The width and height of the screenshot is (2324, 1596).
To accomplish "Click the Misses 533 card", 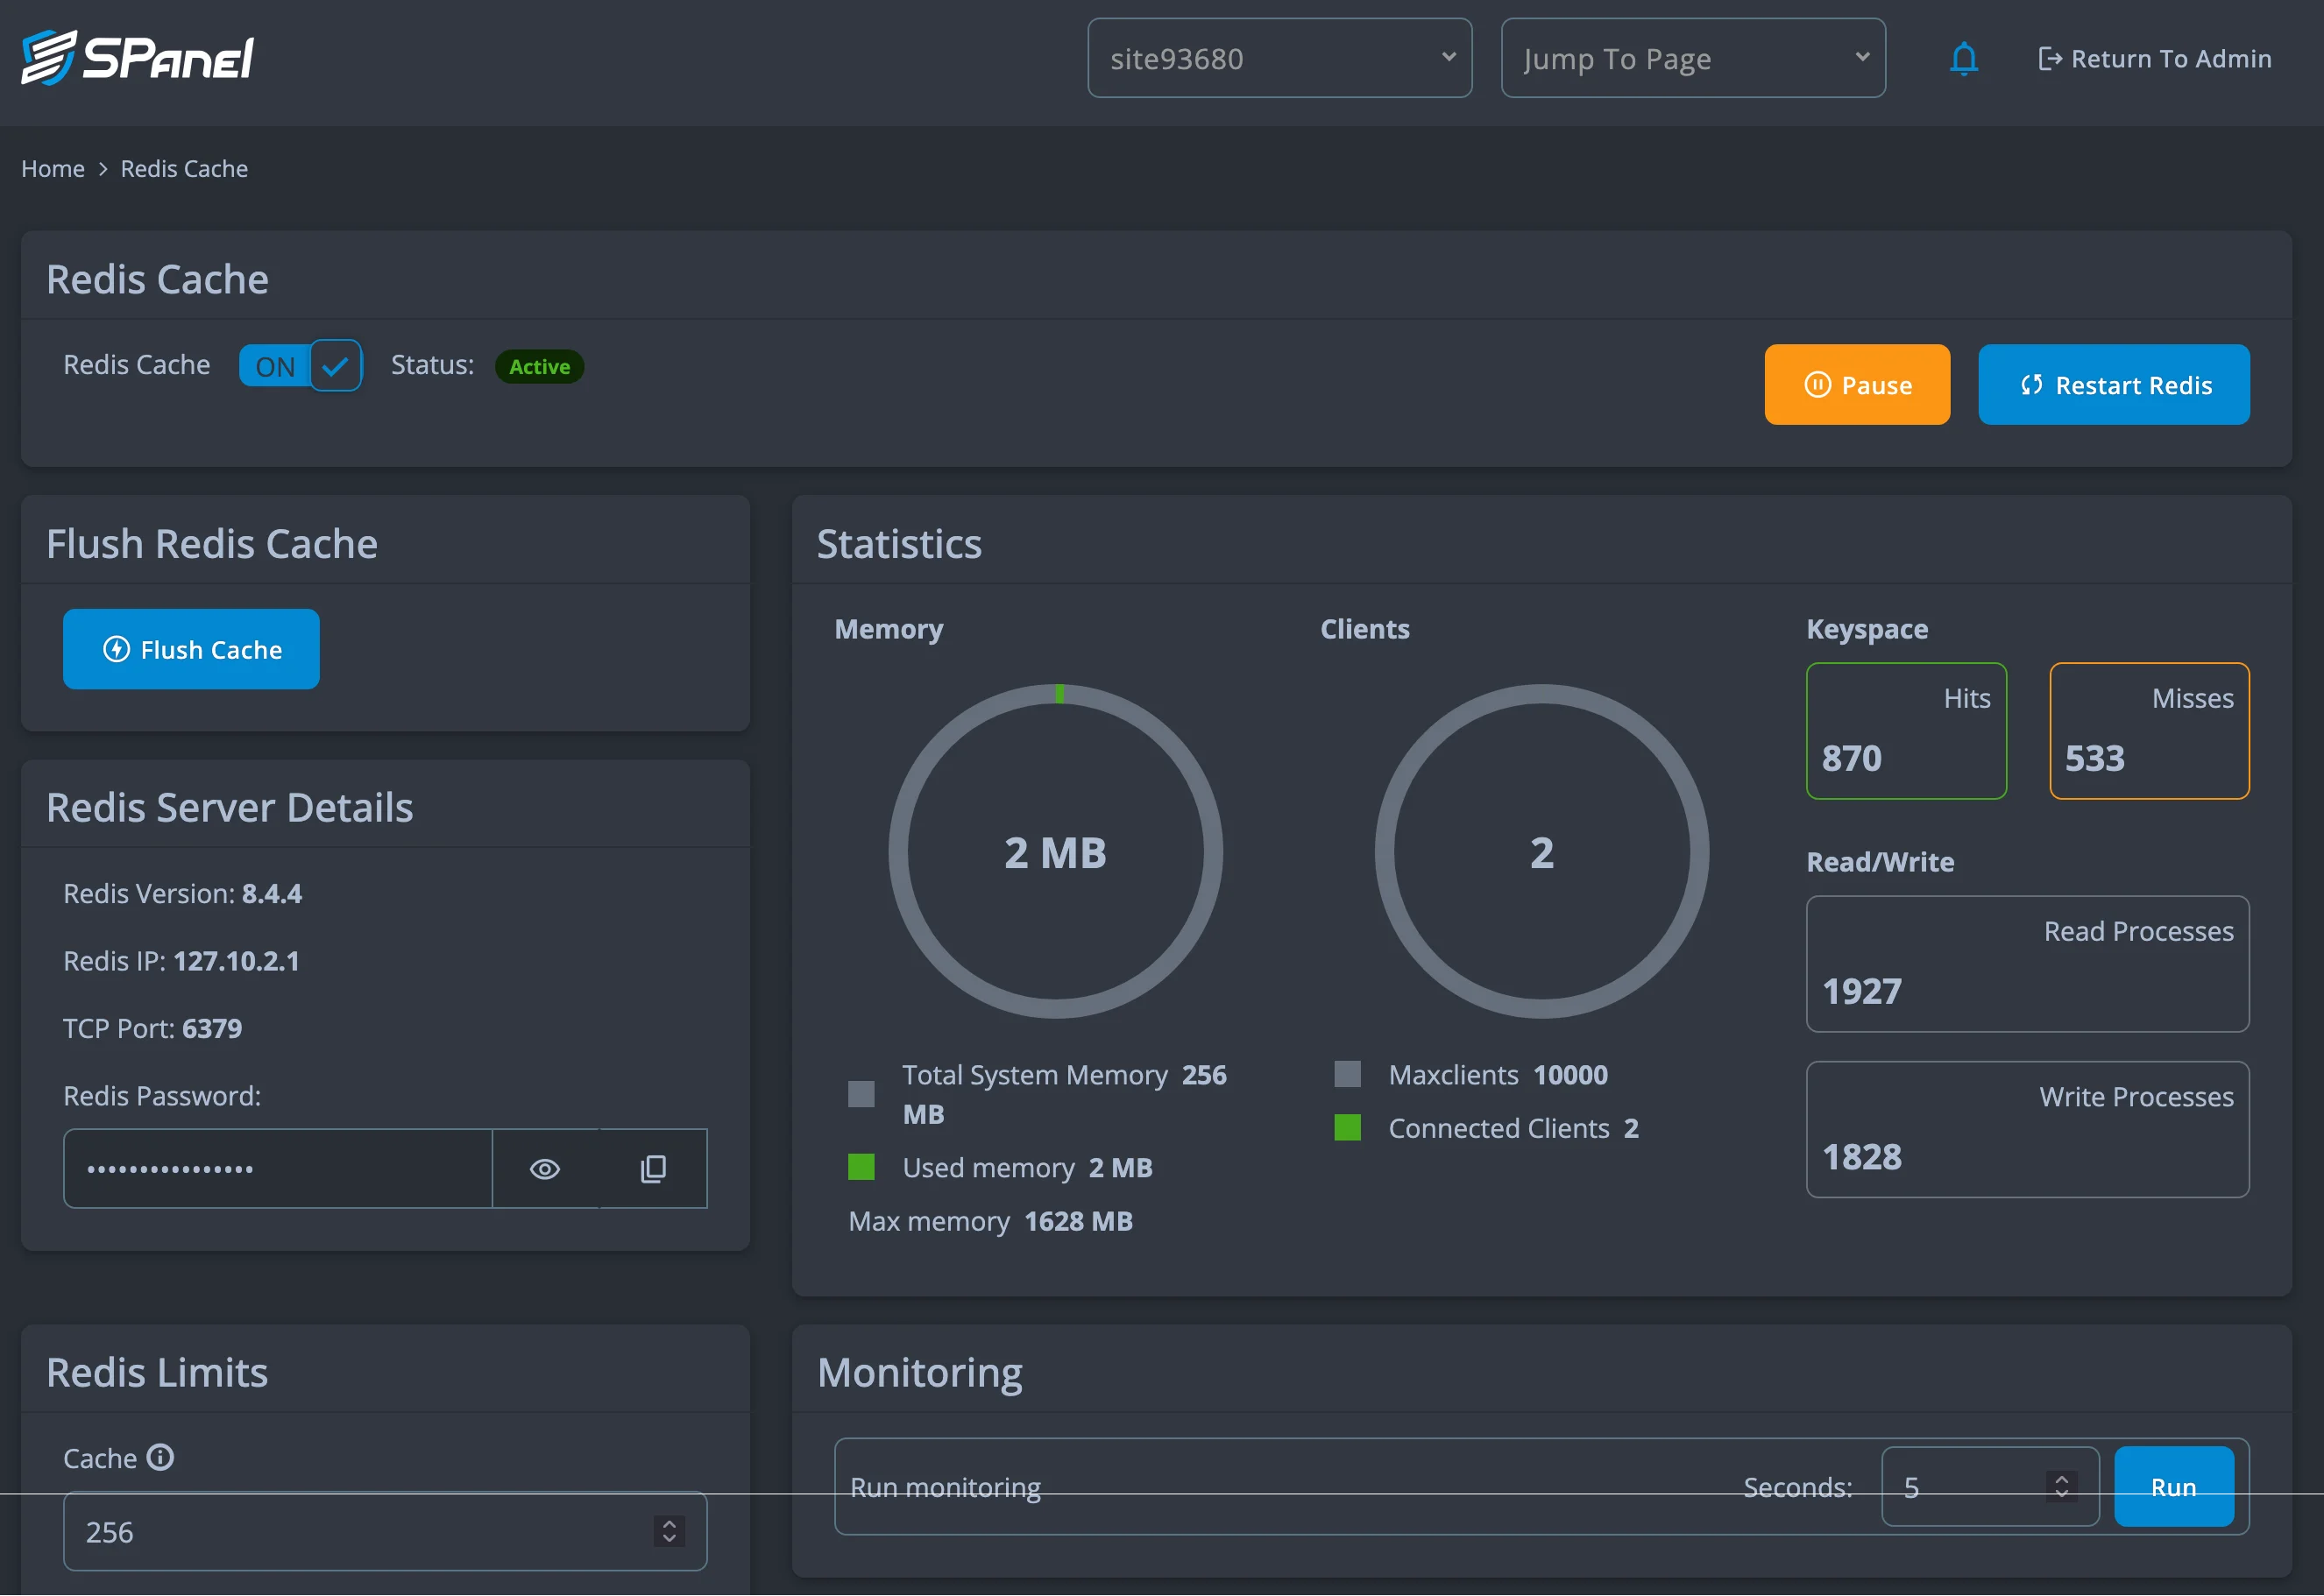I will click(2149, 731).
